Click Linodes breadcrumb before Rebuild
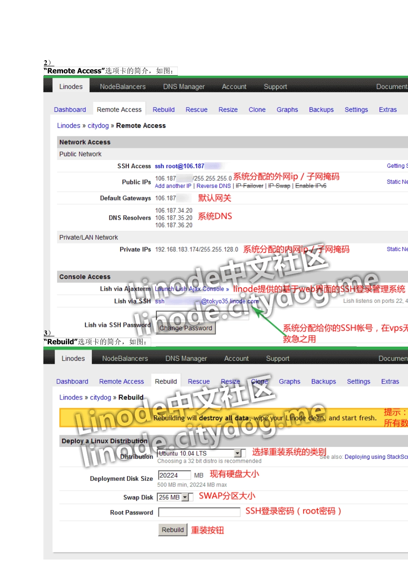 (71, 397)
